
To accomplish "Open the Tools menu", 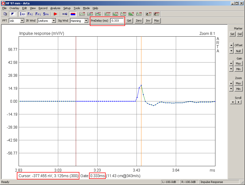I will click(x=77, y=8).
